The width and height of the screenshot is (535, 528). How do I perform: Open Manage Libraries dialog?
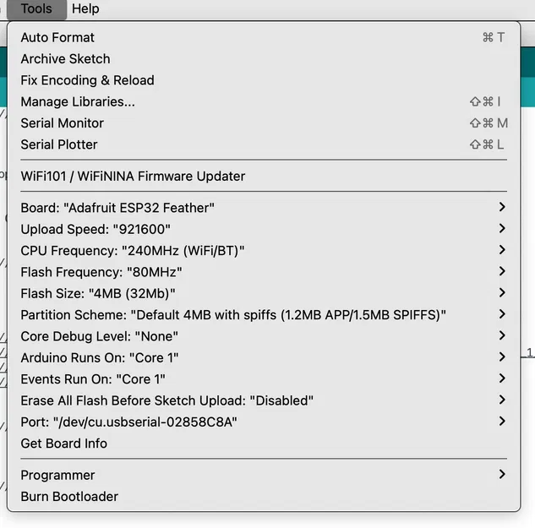point(78,101)
